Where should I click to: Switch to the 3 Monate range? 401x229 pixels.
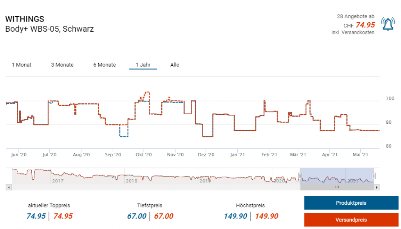[62, 65]
